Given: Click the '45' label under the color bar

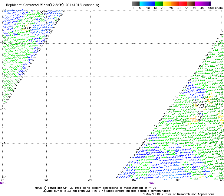Looking at the screenshot, I should [x=202, y=8].
